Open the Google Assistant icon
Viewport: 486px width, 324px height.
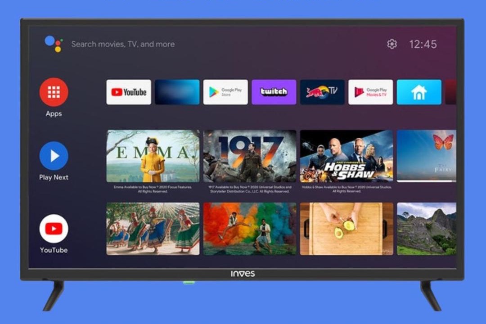[x=54, y=44]
